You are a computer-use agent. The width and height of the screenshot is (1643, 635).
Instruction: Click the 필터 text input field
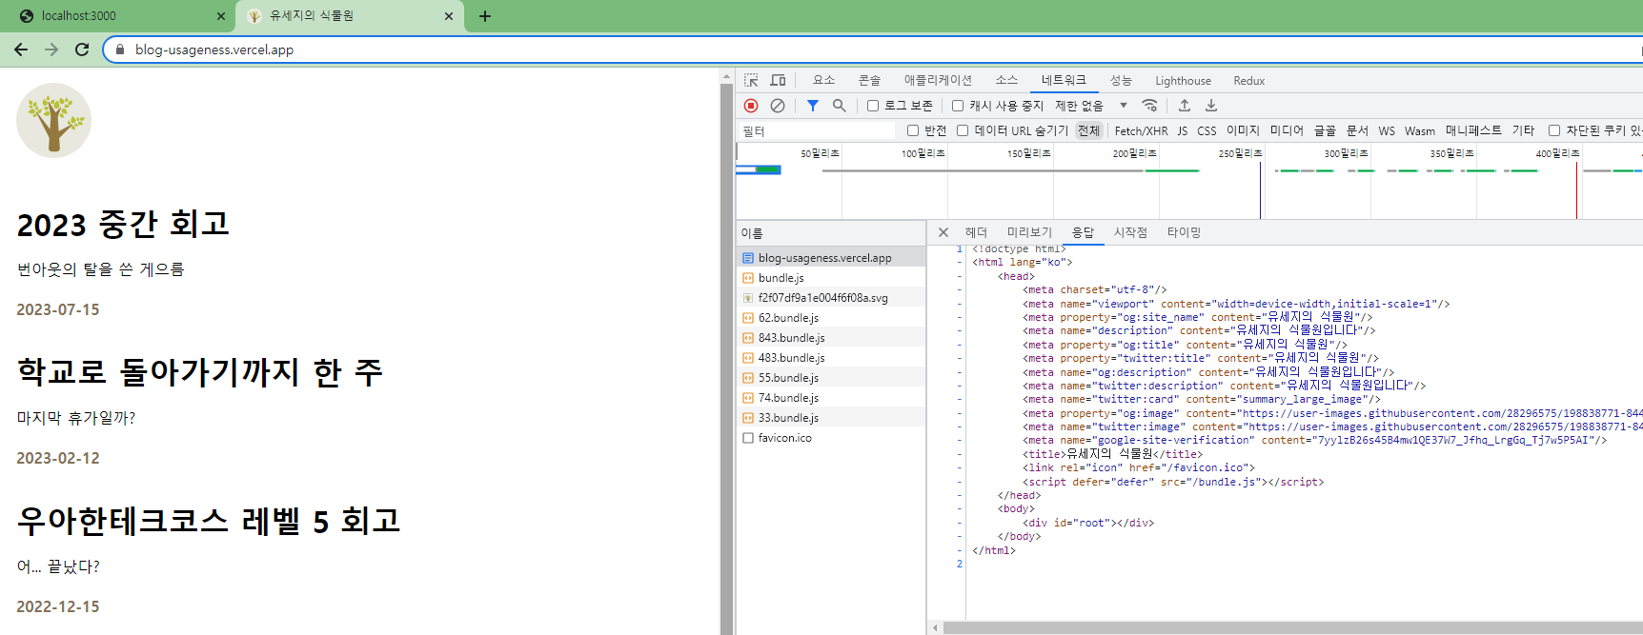[818, 130]
